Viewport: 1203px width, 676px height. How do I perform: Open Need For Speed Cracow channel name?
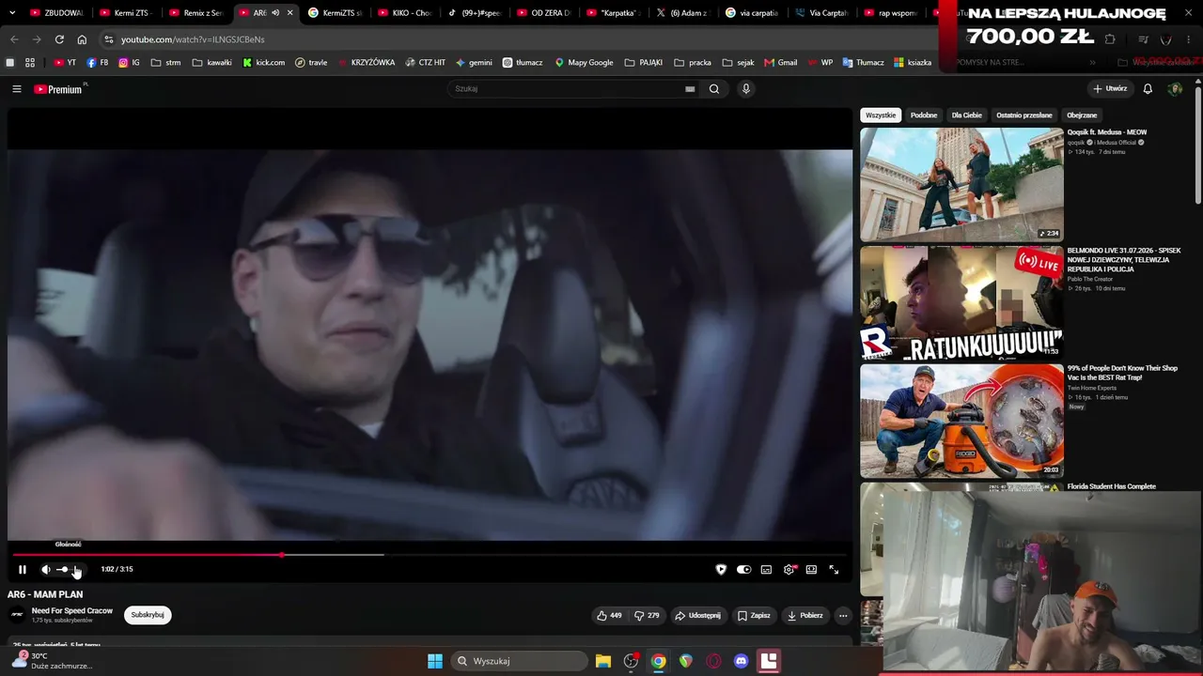click(x=72, y=611)
